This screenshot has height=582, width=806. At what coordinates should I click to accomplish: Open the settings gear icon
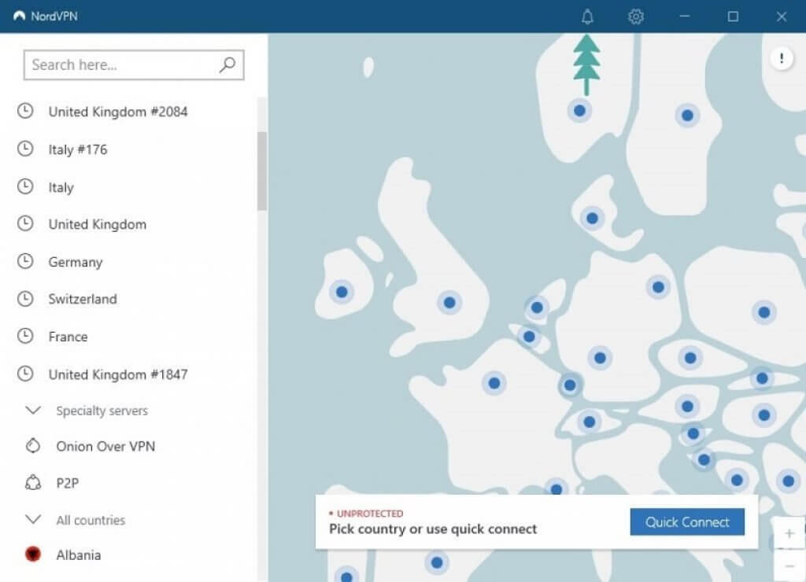click(635, 17)
